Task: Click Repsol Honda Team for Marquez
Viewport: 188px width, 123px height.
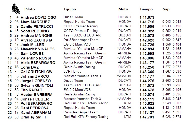Action: [x=79, y=22]
